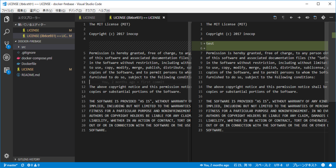
Task: Click 'SOFTWARE.' on line 23 right pane
Action: (x=215, y=130)
